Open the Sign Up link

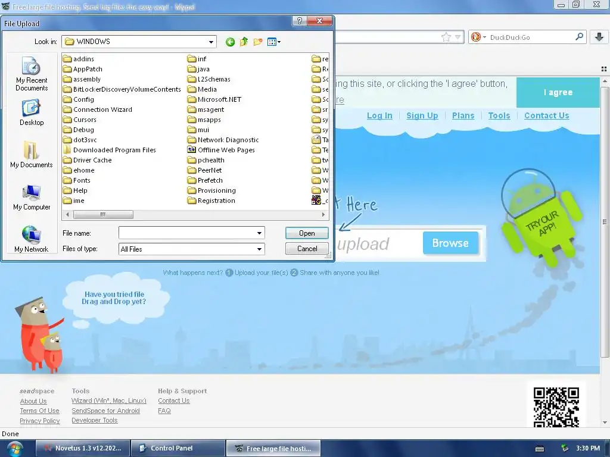(x=422, y=115)
